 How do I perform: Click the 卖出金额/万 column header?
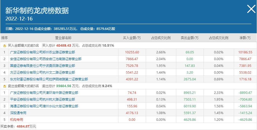click(x=190, y=38)
